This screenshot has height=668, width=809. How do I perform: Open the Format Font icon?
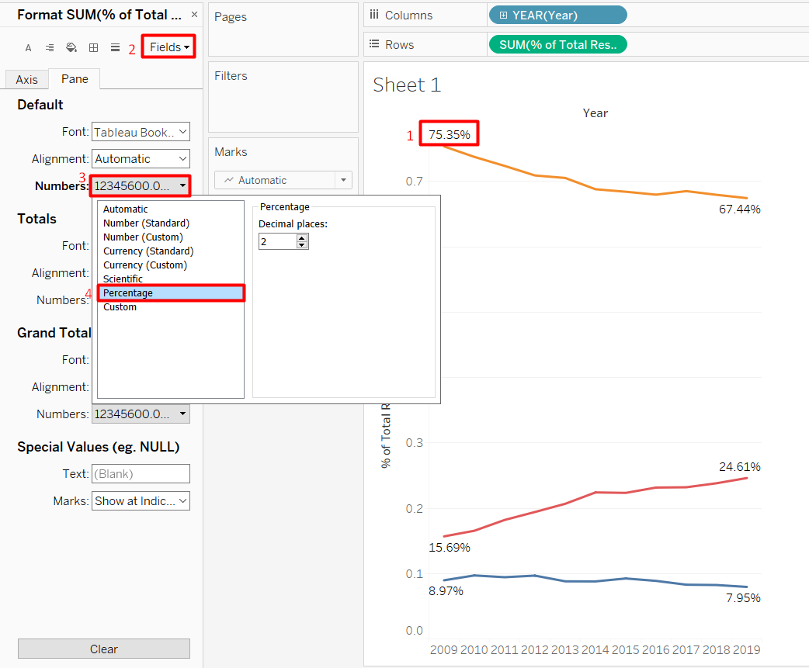coord(28,48)
